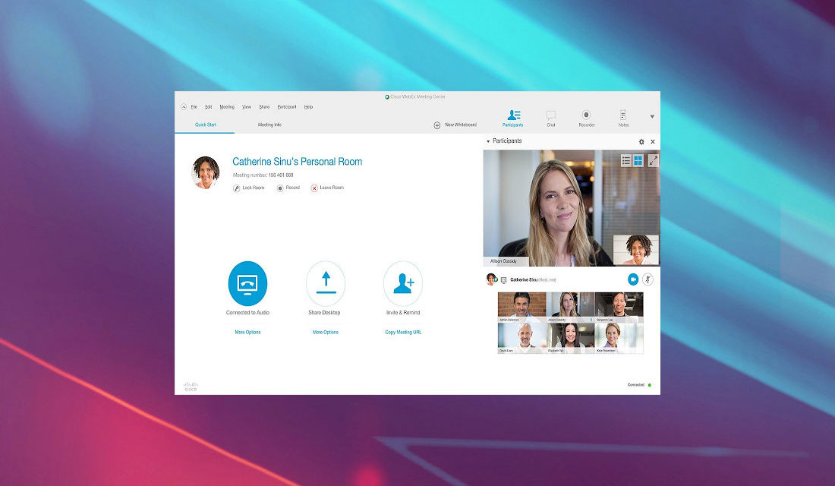This screenshot has height=486, width=835.
Task: Open Share Desktop
Action: tap(326, 282)
